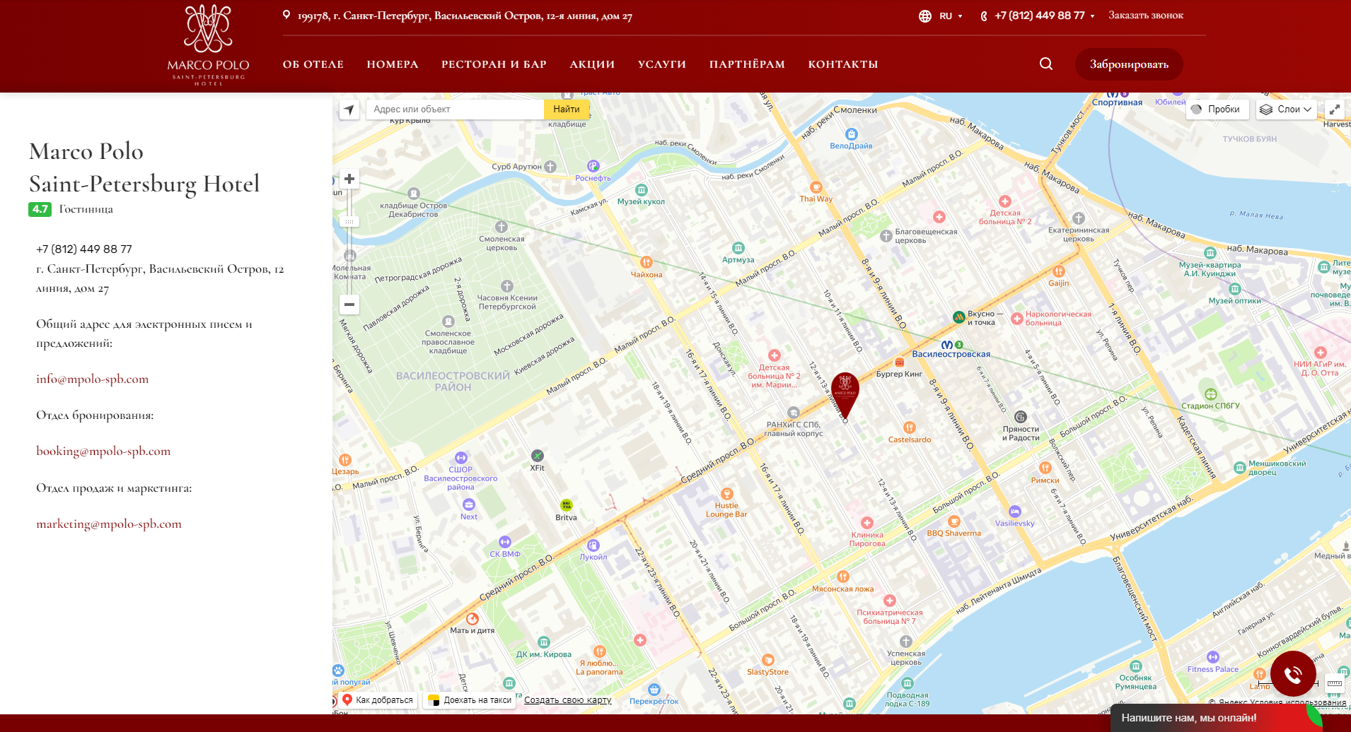Expand map to fullscreen

point(1334,110)
